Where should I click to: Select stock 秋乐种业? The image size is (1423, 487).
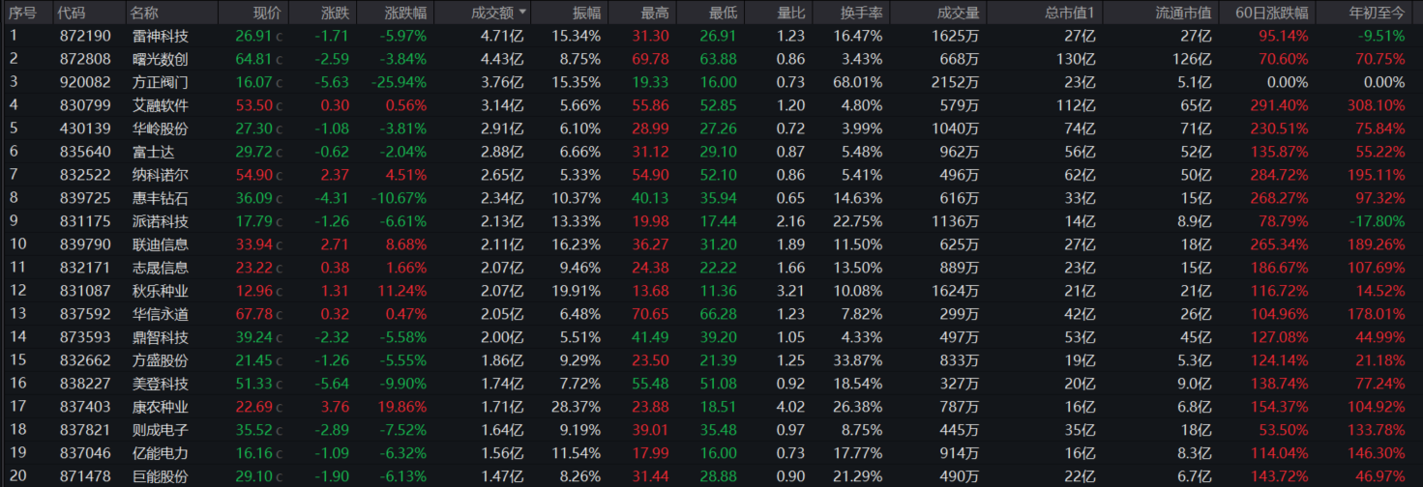click(x=161, y=291)
